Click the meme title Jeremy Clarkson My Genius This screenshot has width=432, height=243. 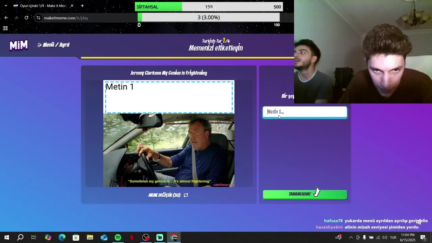click(169, 73)
